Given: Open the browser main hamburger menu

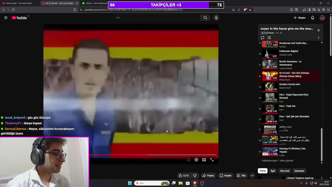Looking at the screenshot, I should tap(328, 10).
